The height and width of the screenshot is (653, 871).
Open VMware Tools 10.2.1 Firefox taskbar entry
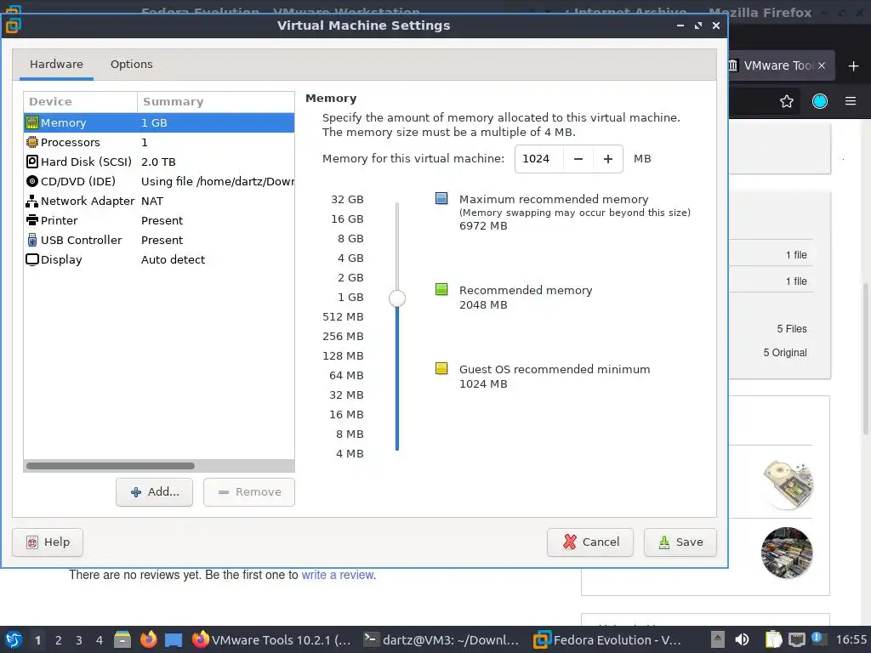(x=271, y=639)
